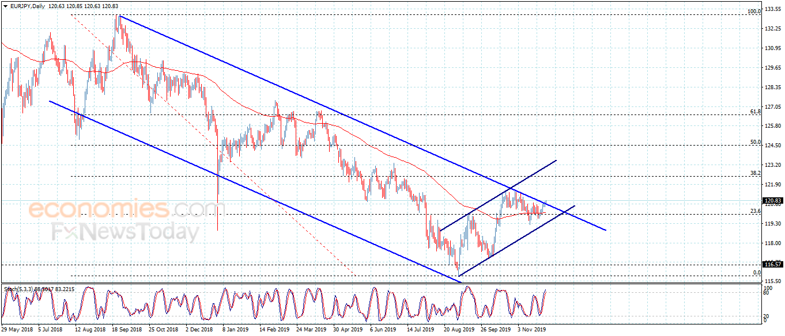
Task: Click the 24 Mar 2019 date label
Action: tap(311, 330)
